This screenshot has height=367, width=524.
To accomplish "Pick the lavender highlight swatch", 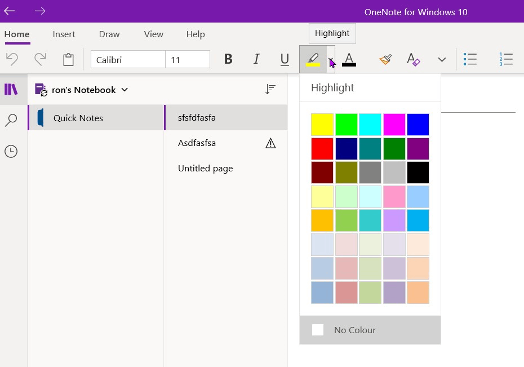I will 394,220.
